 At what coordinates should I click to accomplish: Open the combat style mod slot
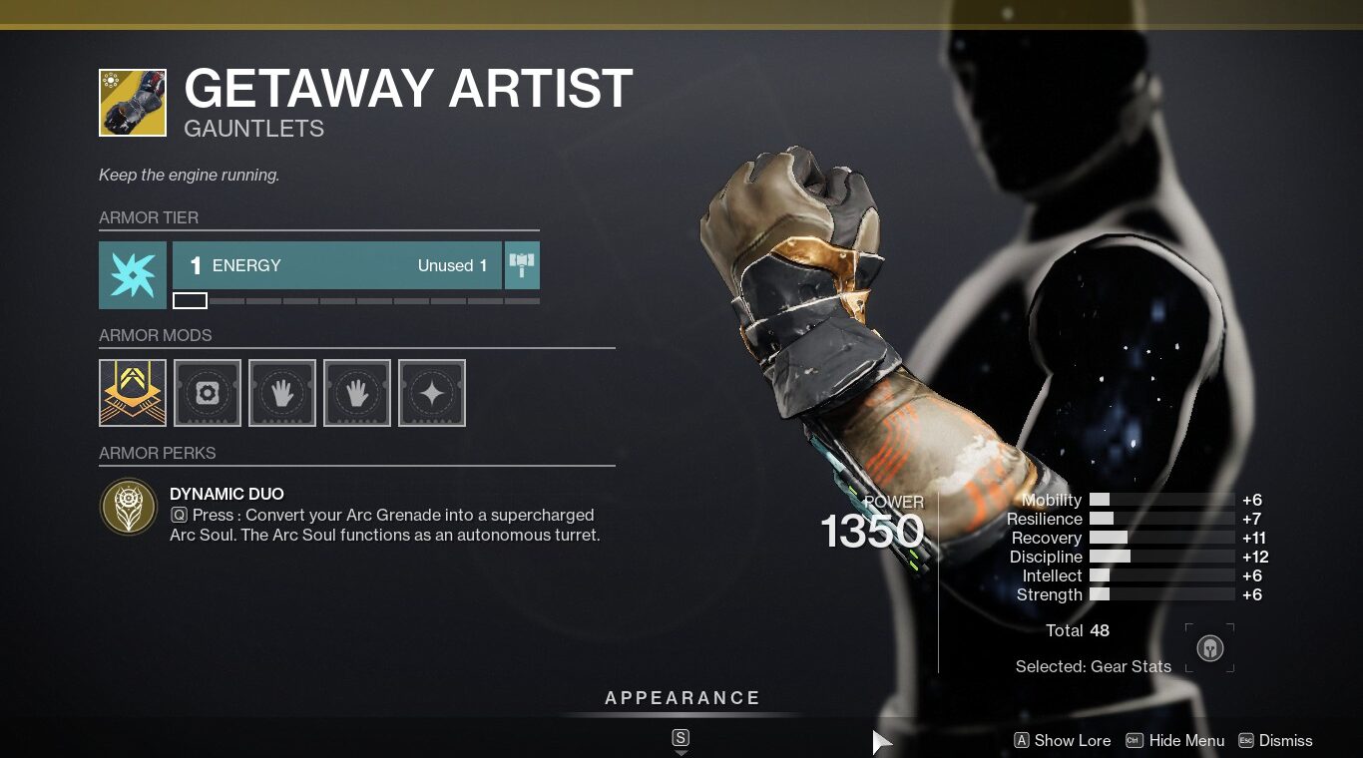coord(432,393)
